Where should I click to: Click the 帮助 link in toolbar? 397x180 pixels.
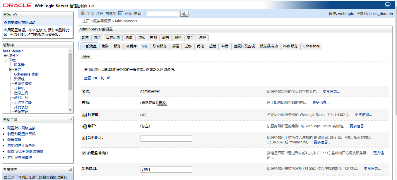tap(137, 14)
